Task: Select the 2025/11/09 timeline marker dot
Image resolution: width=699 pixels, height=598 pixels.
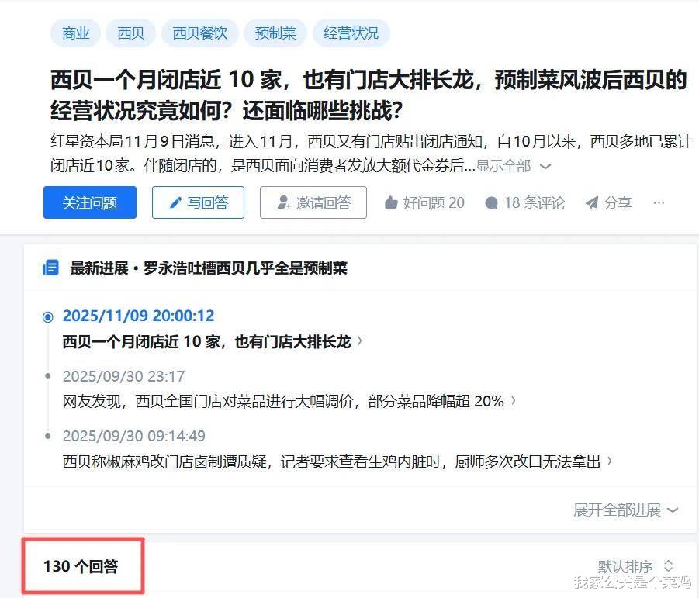Action: click(47, 316)
